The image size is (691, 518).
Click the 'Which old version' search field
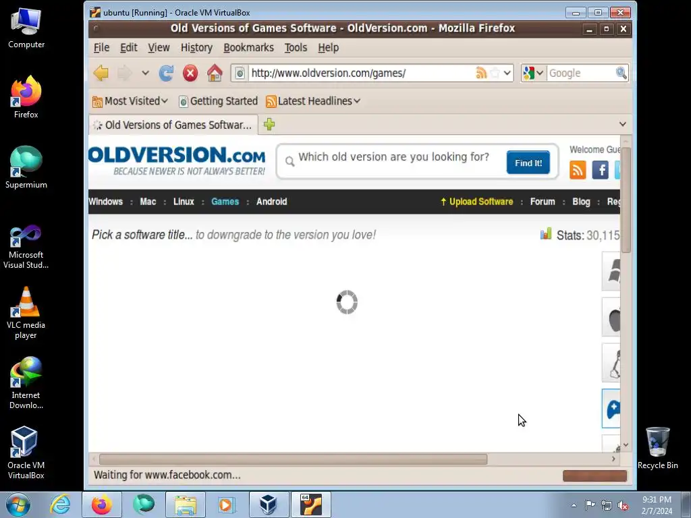point(394,157)
